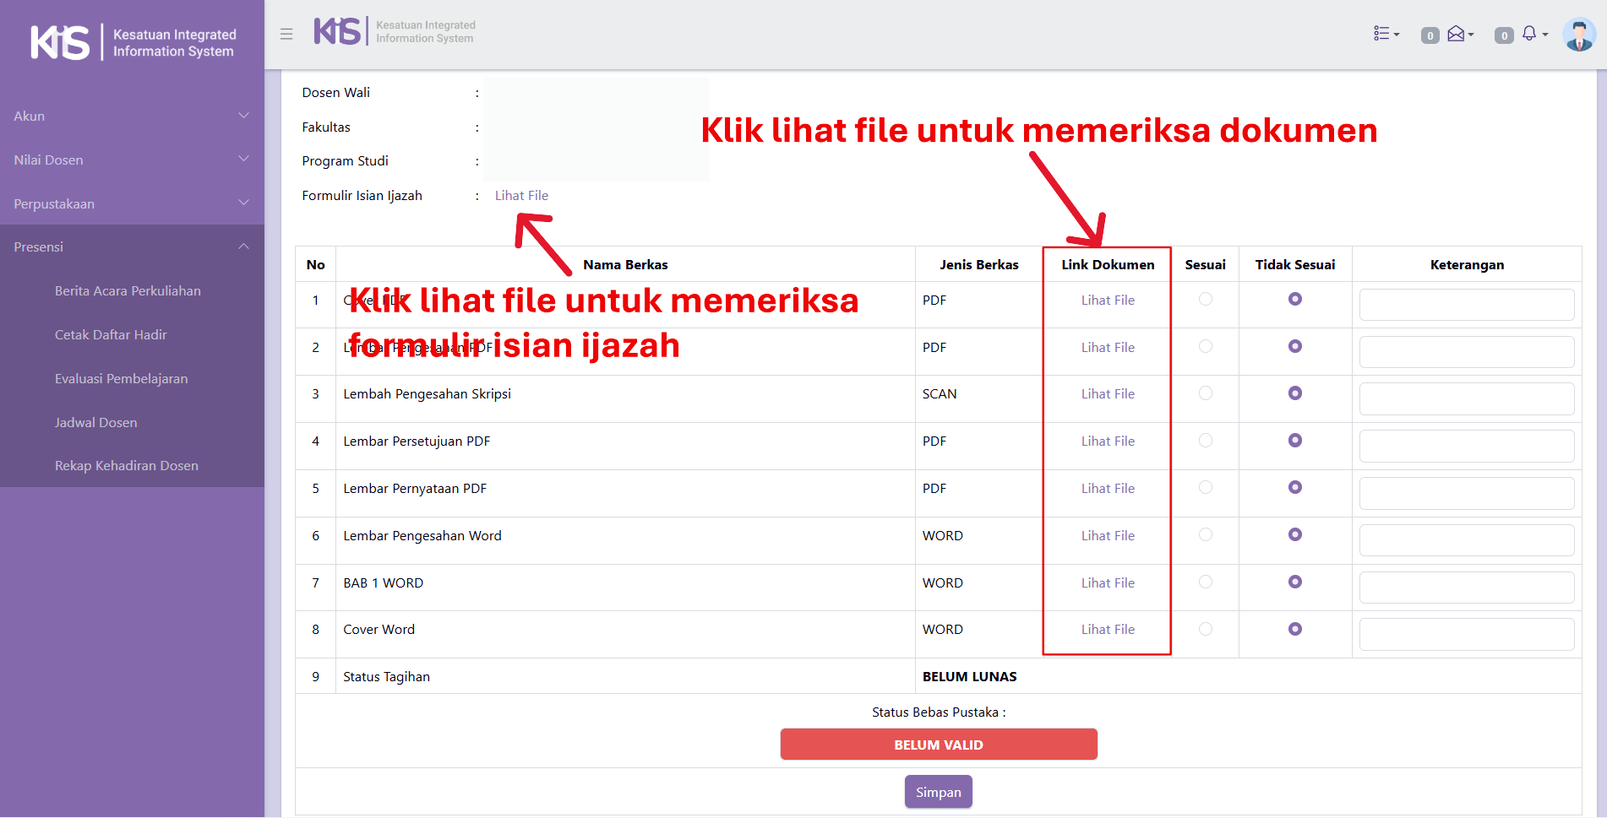Select Sesuai for Lembah Pengesahan Skripsi

(1206, 393)
